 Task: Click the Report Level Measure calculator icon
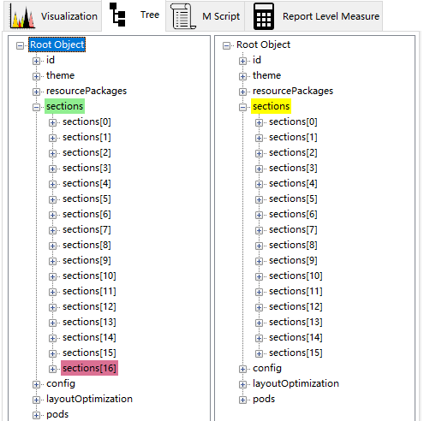[264, 16]
